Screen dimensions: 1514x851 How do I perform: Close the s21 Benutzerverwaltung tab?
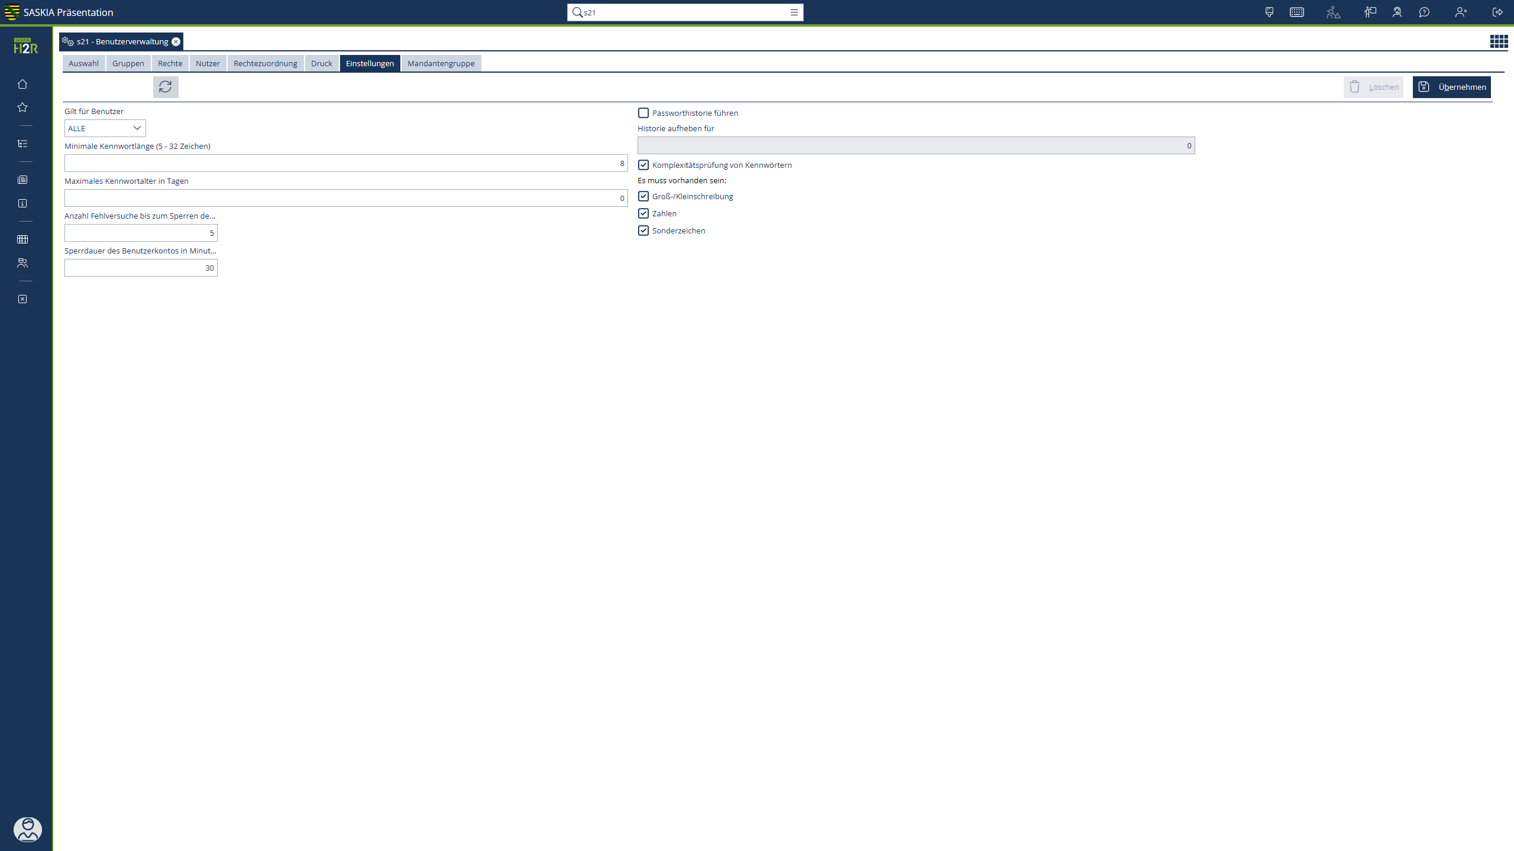[x=176, y=41]
